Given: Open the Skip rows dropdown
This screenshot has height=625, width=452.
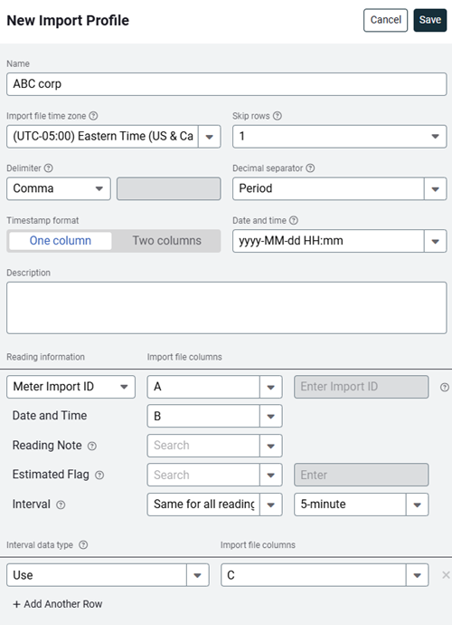Looking at the screenshot, I should pos(339,136).
